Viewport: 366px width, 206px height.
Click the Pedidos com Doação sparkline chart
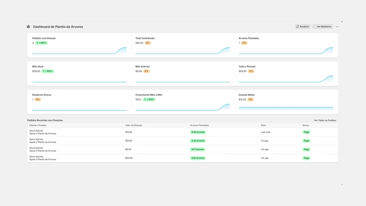pos(79,50)
